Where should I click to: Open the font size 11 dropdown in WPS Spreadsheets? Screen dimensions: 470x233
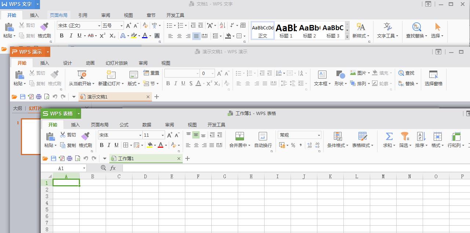pos(163,135)
